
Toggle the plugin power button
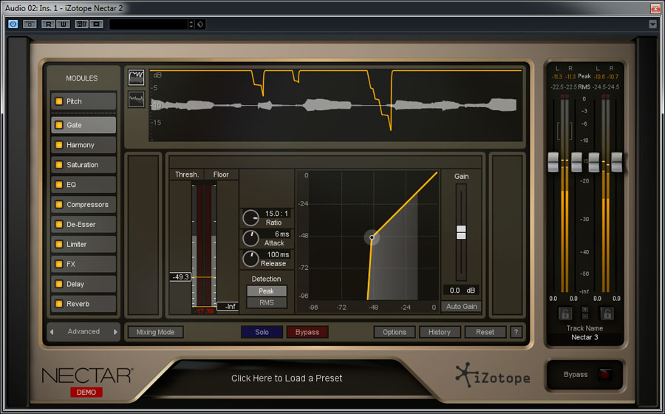(13, 24)
